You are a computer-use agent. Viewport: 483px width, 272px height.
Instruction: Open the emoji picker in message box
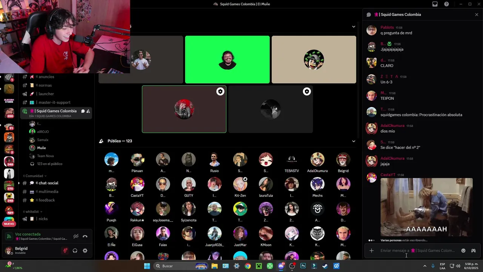(x=463, y=250)
